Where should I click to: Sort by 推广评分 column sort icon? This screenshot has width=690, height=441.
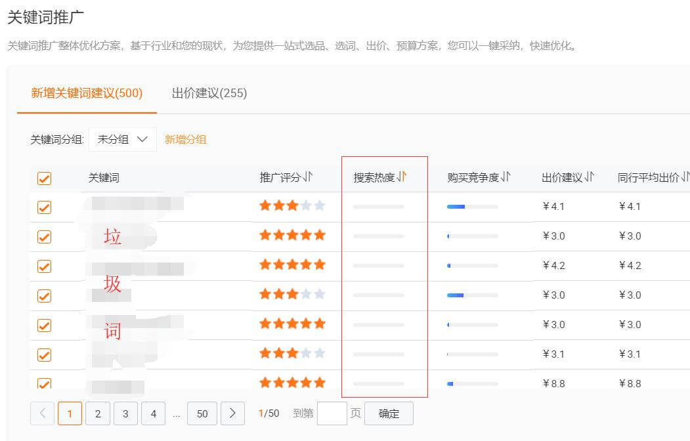pos(308,177)
